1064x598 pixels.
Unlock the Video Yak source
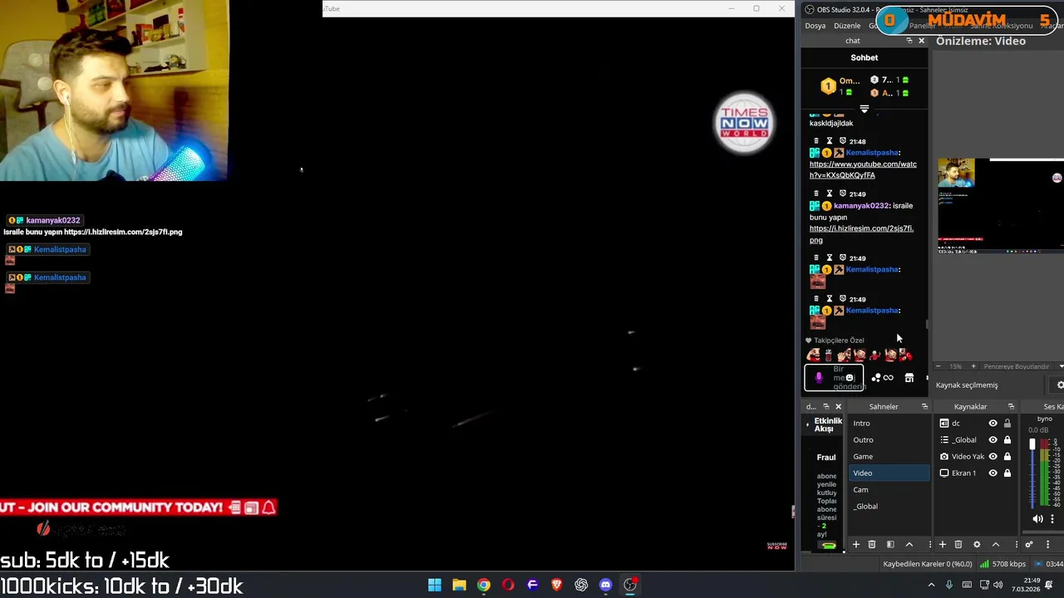pos(1007,457)
